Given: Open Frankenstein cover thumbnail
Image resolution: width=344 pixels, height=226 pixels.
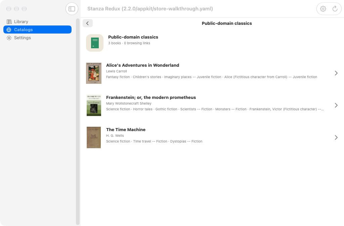Looking at the screenshot, I should point(94,105).
